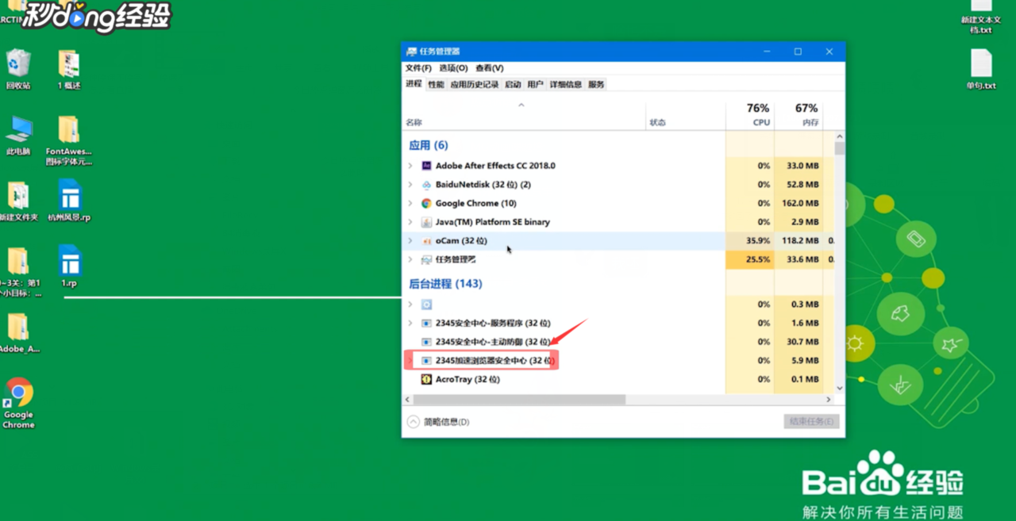Expand the Adobe After Effects CC 2018.0 process
The width and height of the screenshot is (1016, 521).
point(410,166)
